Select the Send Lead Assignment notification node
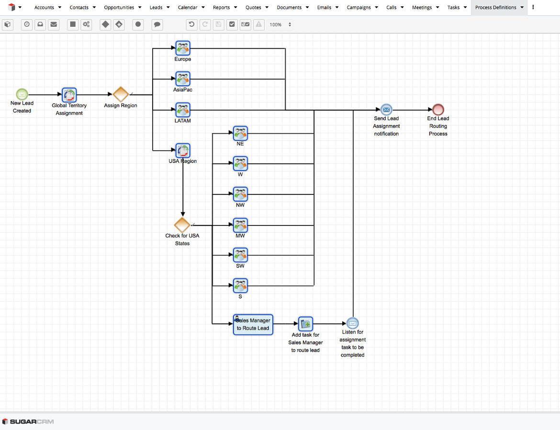 tap(386, 110)
